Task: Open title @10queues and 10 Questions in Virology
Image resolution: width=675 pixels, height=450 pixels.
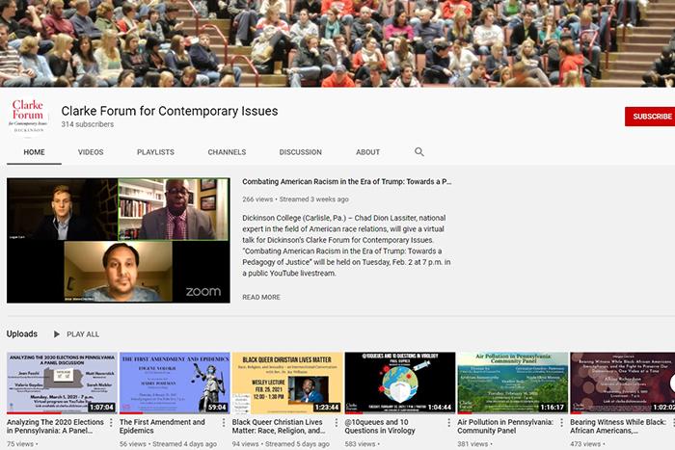Action: (380, 426)
